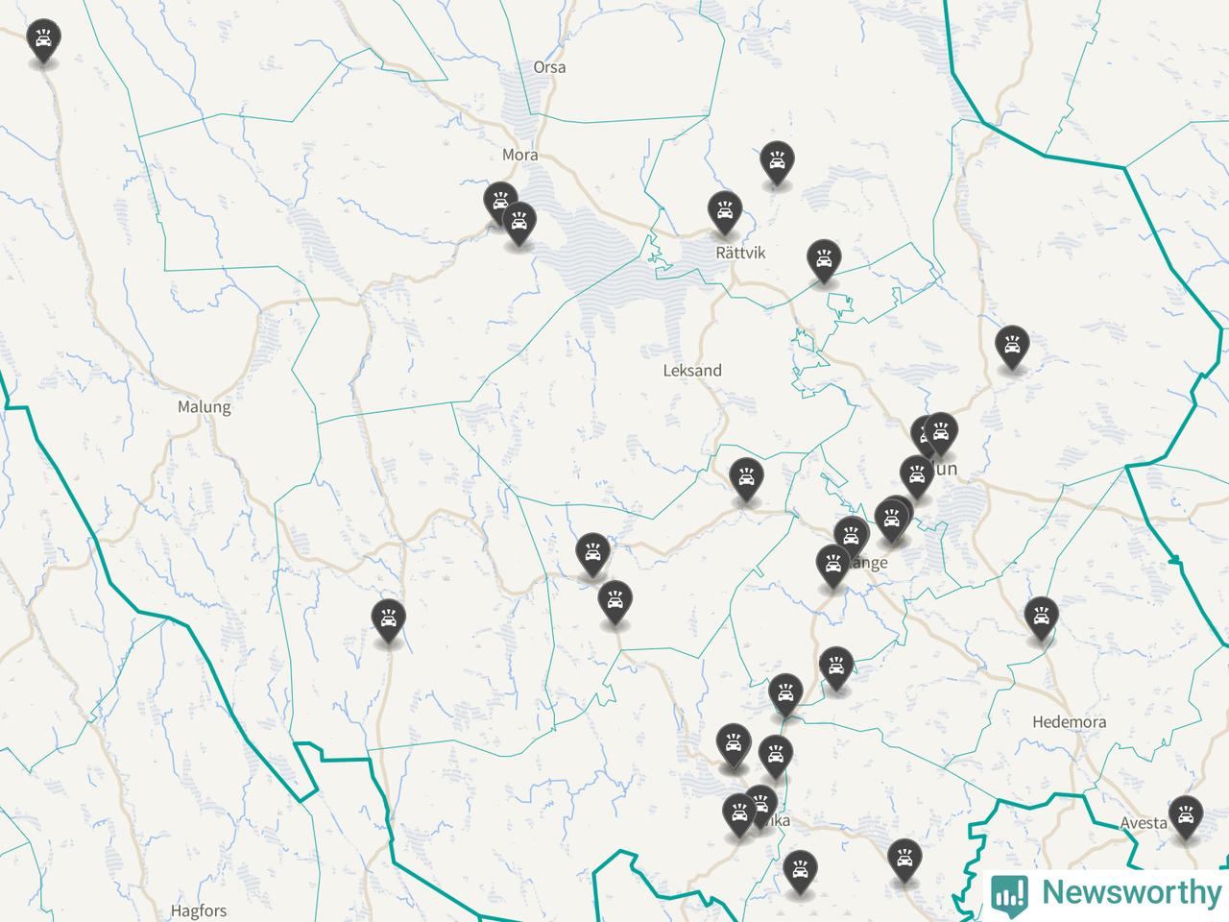The image size is (1229, 922).
Task: Click the car marker south of Leksand
Action: pyautogui.click(x=746, y=478)
